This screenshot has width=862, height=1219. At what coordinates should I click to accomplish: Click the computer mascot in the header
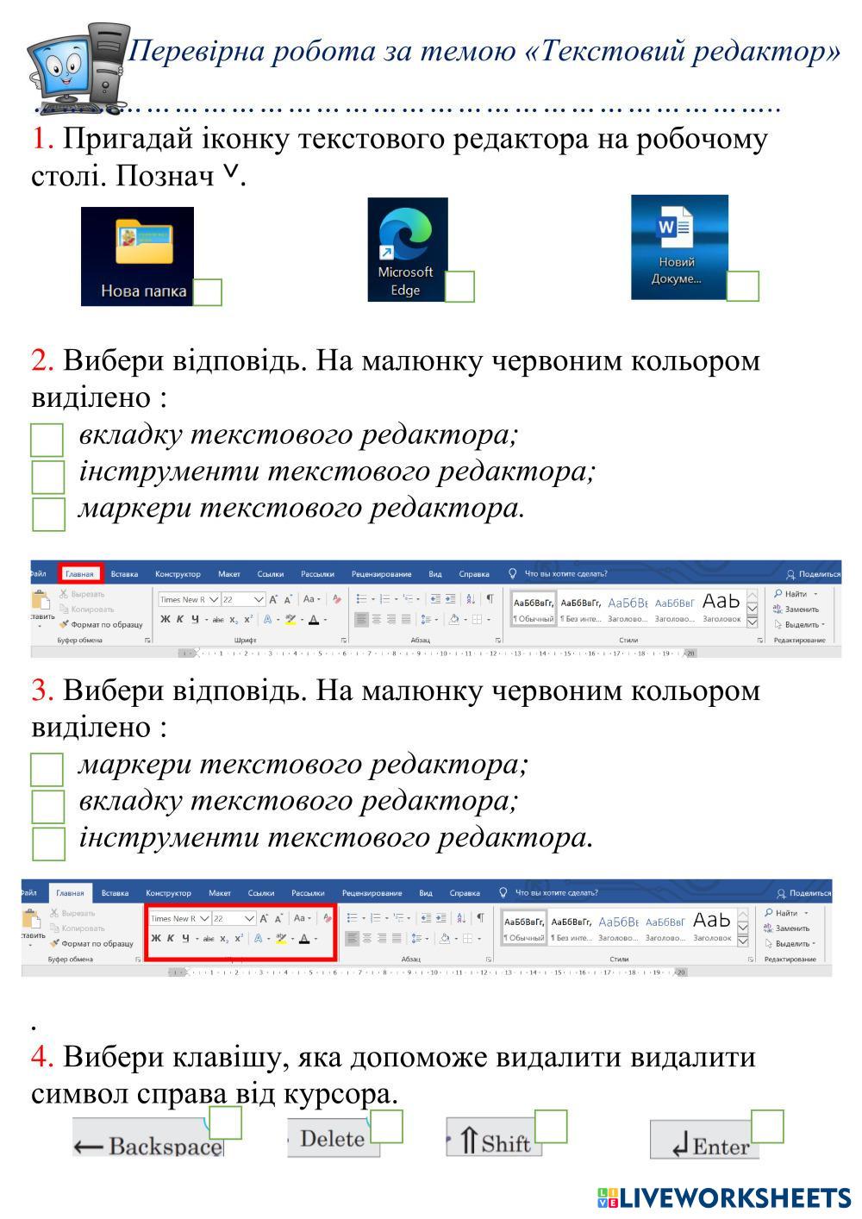76,71
